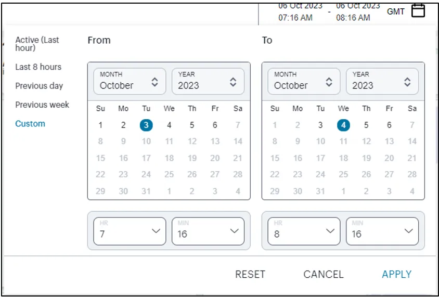Image resolution: width=439 pixels, height=297 pixels.
Task: Click day 10 in the To calendar
Action: 320,141
